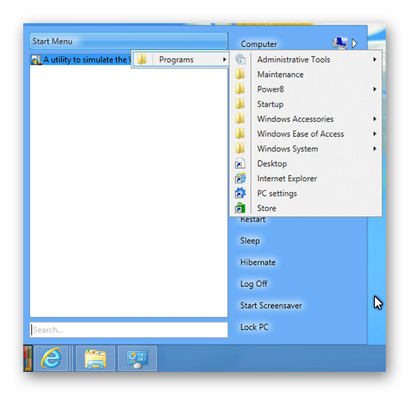409x395 pixels.
Task: Click the utility entry's program icon
Action: (36, 60)
